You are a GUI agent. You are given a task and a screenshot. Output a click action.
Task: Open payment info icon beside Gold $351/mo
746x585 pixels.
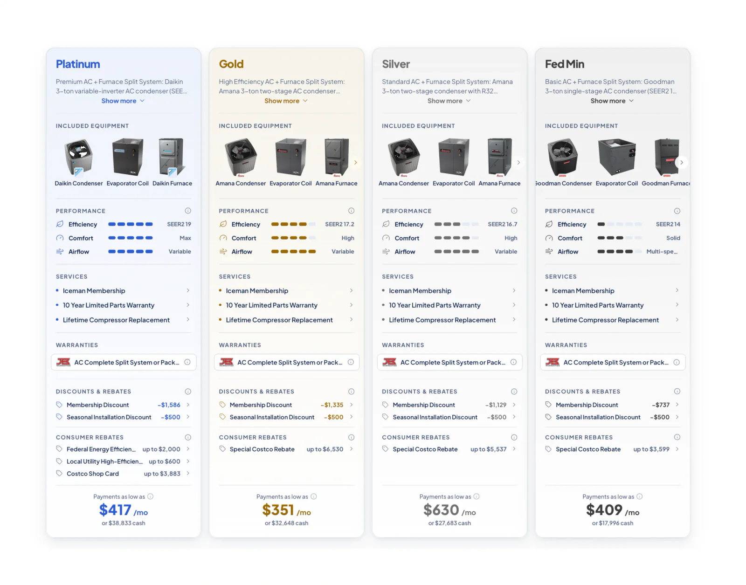[x=313, y=496]
